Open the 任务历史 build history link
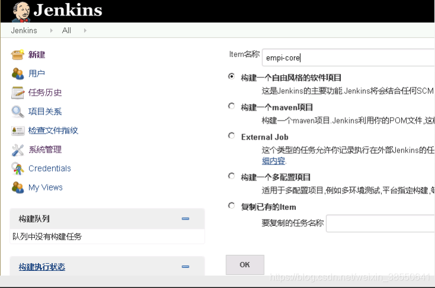Image resolution: width=435 pixels, height=288 pixels. click(x=45, y=93)
